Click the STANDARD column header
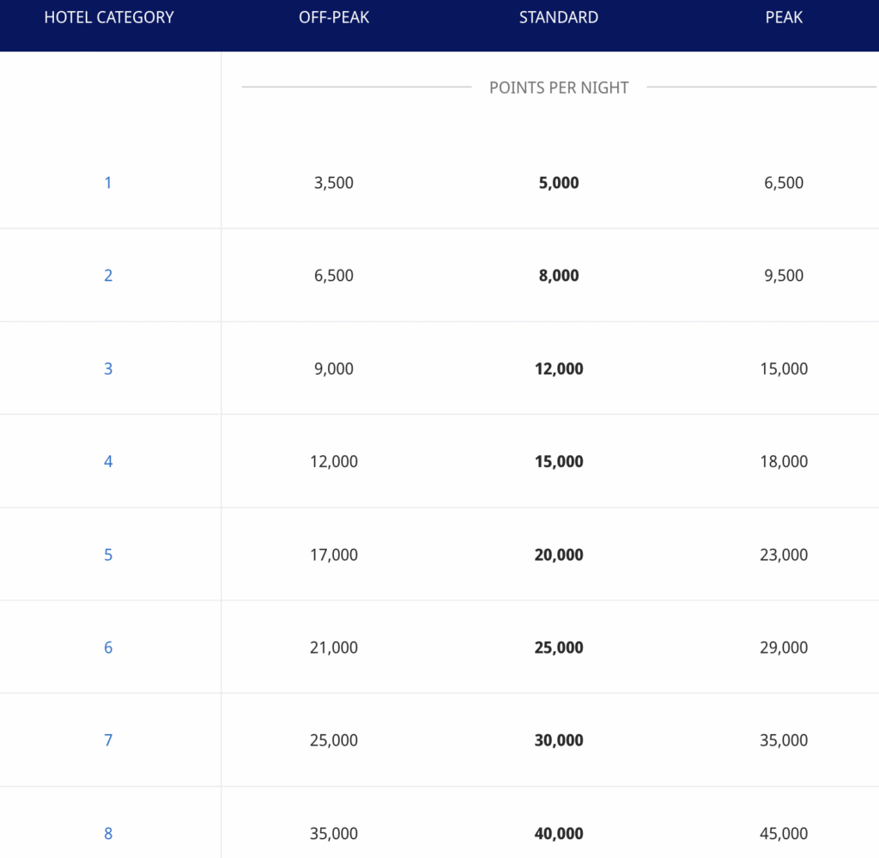This screenshot has height=858, width=879. click(x=558, y=16)
